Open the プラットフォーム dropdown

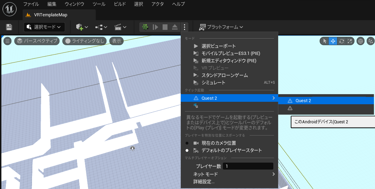[x=221, y=27]
